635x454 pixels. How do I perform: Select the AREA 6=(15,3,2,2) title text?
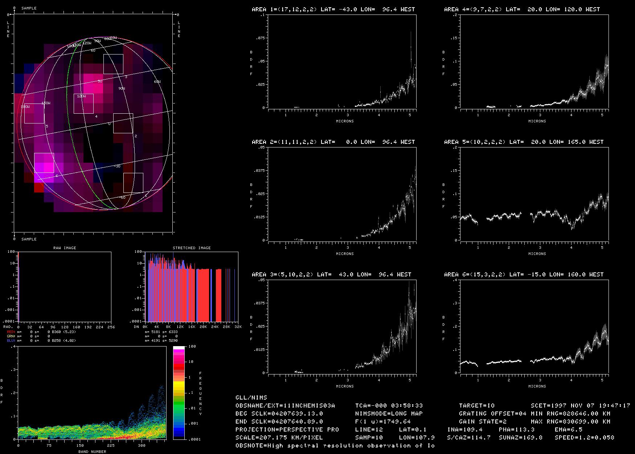(x=524, y=275)
